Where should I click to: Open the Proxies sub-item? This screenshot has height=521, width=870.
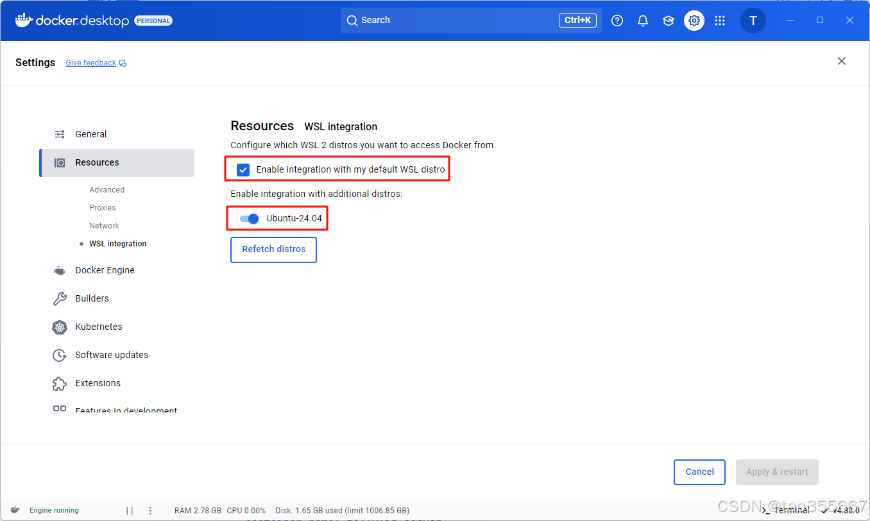pyautogui.click(x=103, y=208)
